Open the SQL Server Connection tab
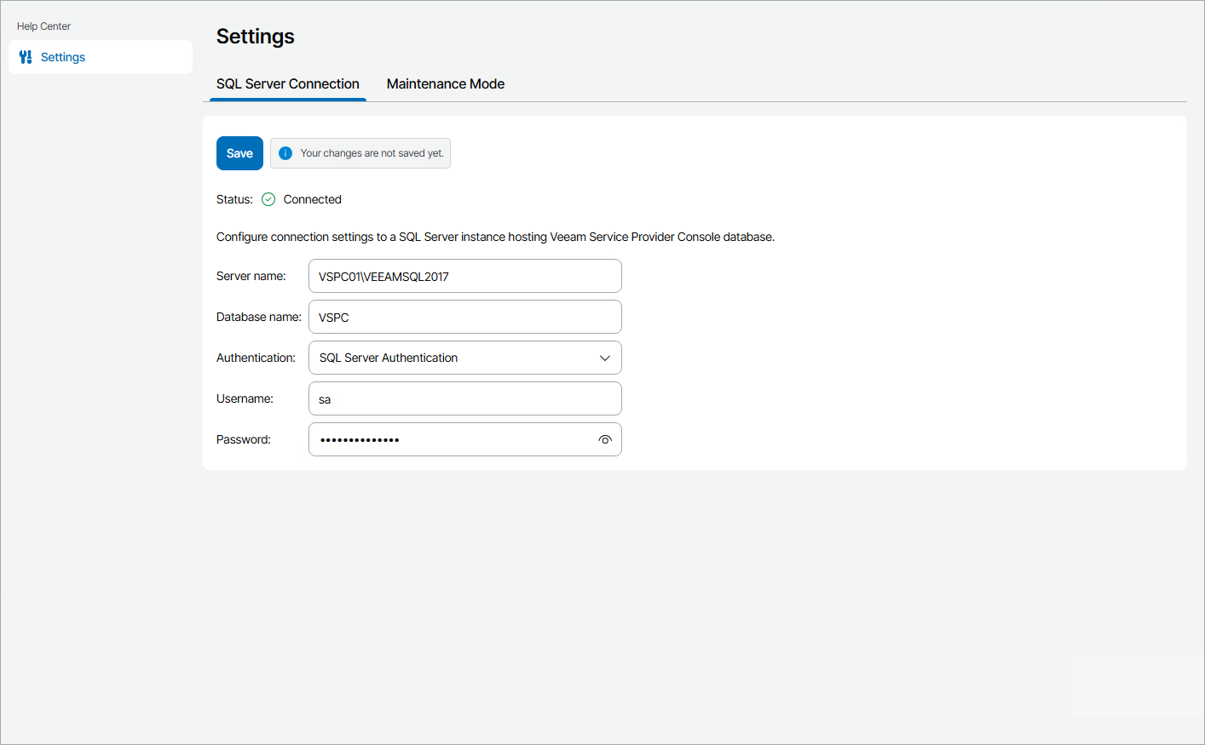 (x=288, y=83)
